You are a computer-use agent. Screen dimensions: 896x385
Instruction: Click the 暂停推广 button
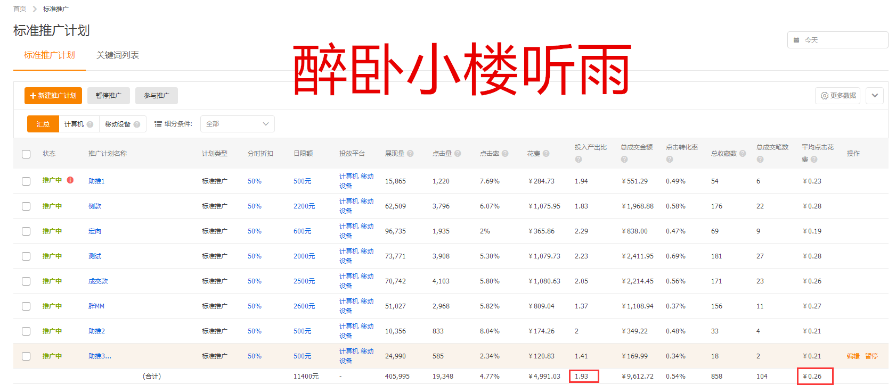pyautogui.click(x=109, y=96)
